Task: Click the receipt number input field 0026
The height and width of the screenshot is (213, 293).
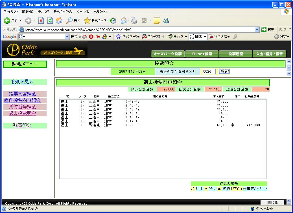Action: tap(209, 72)
